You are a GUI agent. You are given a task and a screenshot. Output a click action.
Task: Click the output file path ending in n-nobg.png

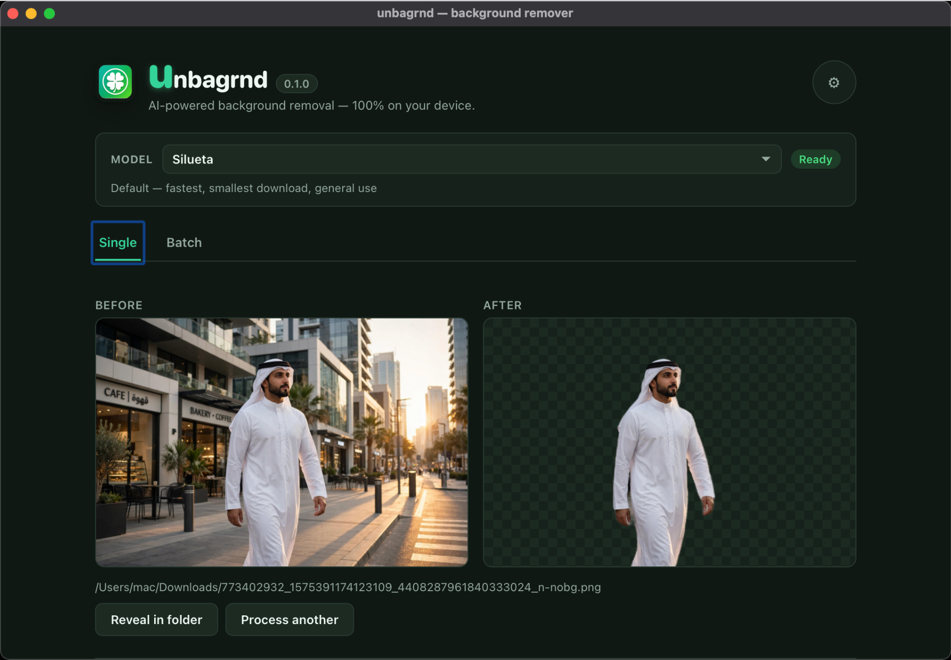pos(348,587)
